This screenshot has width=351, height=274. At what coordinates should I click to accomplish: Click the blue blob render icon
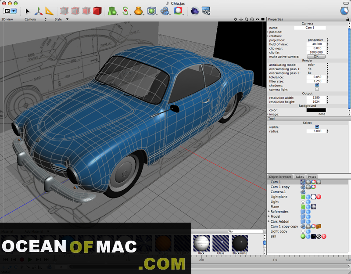click(x=195, y=11)
